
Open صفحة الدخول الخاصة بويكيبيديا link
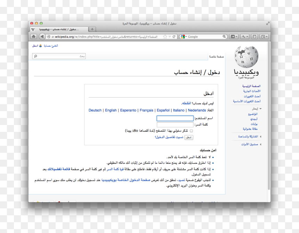pos(126,180)
